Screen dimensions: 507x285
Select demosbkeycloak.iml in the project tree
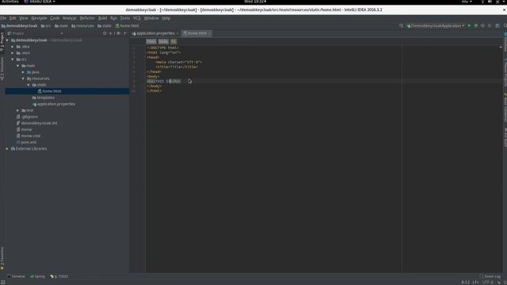36,123
